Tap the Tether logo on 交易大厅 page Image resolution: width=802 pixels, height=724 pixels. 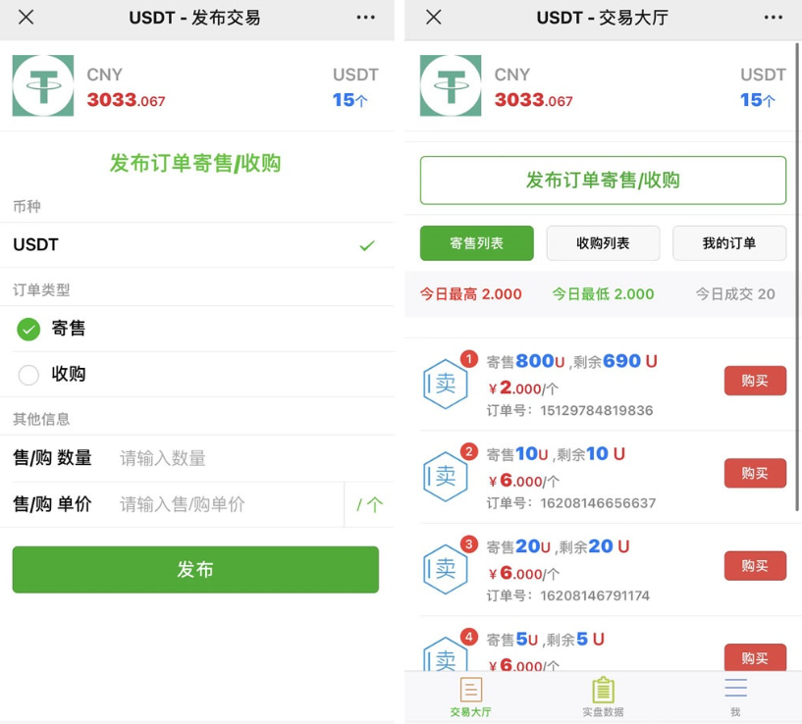(x=451, y=85)
